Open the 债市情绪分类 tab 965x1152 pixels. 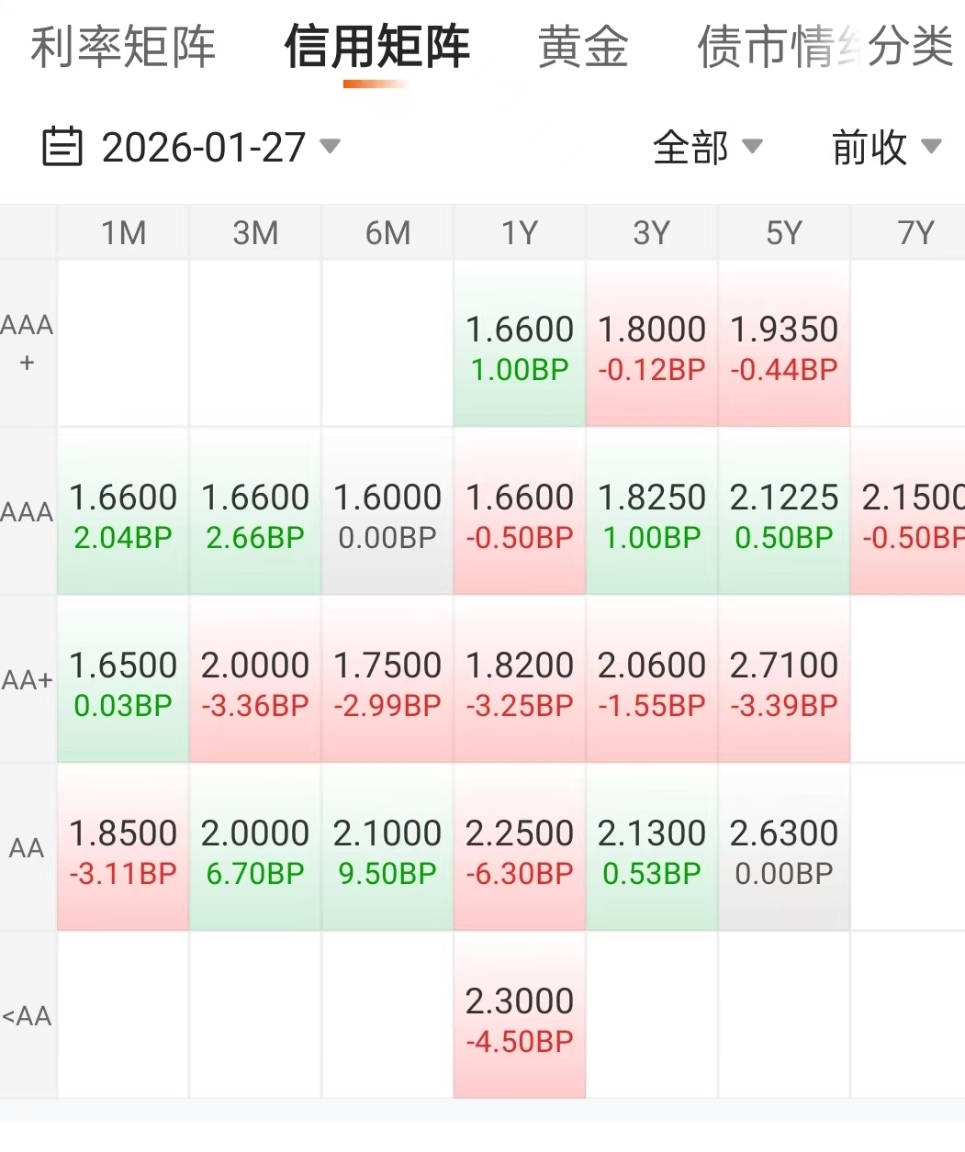(826, 47)
